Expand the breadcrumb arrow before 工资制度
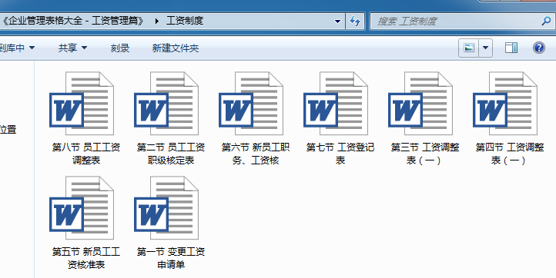 click(157, 21)
